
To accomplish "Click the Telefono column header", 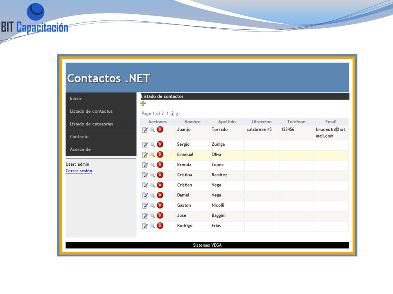I will click(296, 122).
